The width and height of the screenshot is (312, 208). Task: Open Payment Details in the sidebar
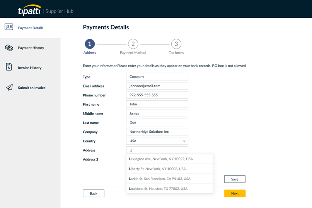click(x=30, y=28)
